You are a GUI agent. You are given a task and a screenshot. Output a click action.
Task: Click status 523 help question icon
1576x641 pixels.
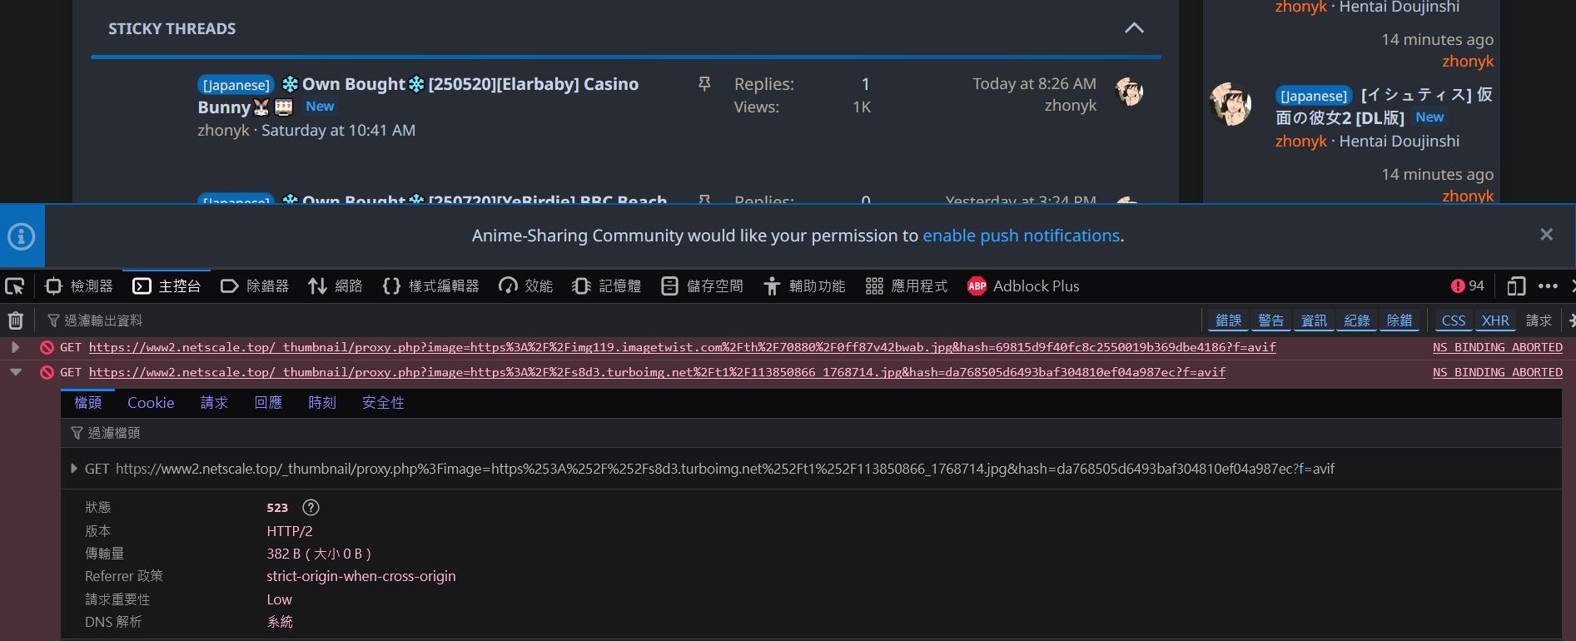(311, 508)
